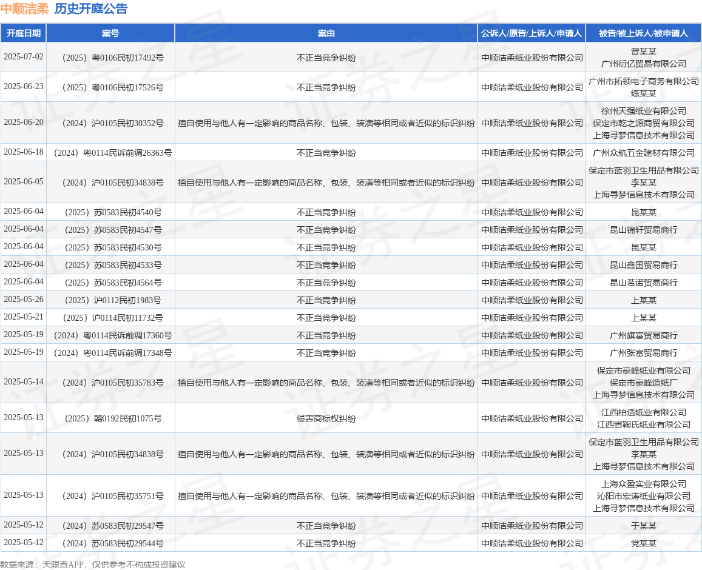Click defendant 保定市乾之源商贸有限公司

tap(643, 122)
